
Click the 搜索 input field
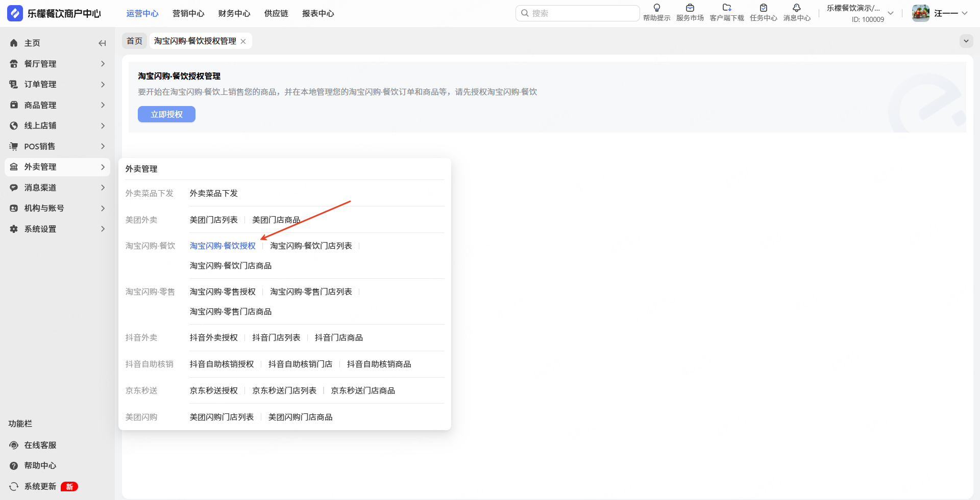[x=578, y=13]
